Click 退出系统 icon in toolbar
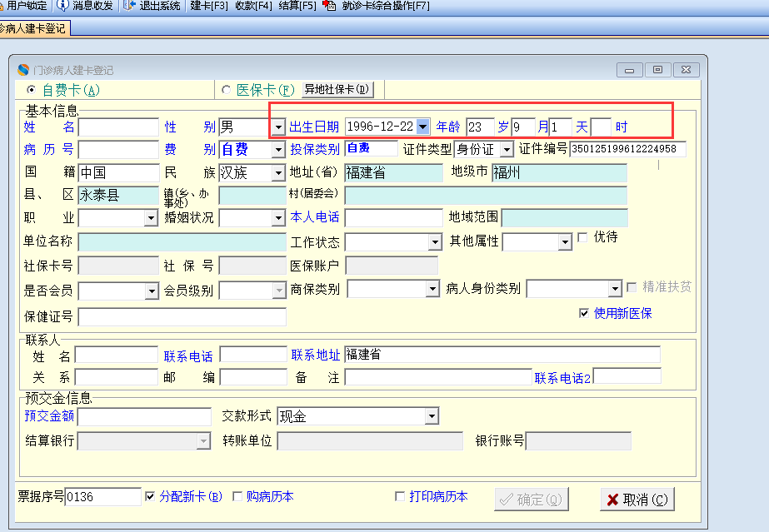Screen dimensions: 769x532 tap(129, 5)
